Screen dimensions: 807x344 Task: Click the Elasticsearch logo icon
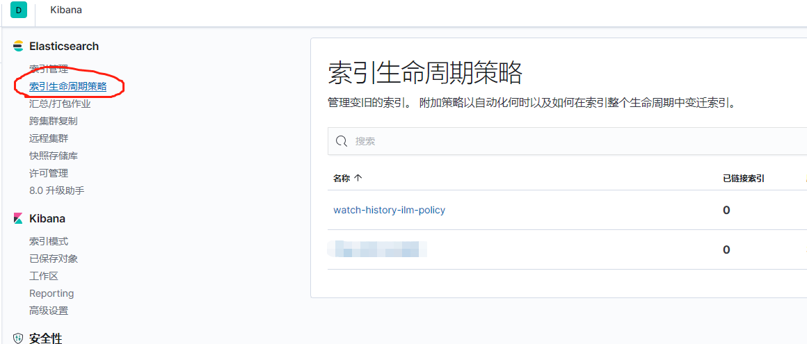click(x=18, y=47)
